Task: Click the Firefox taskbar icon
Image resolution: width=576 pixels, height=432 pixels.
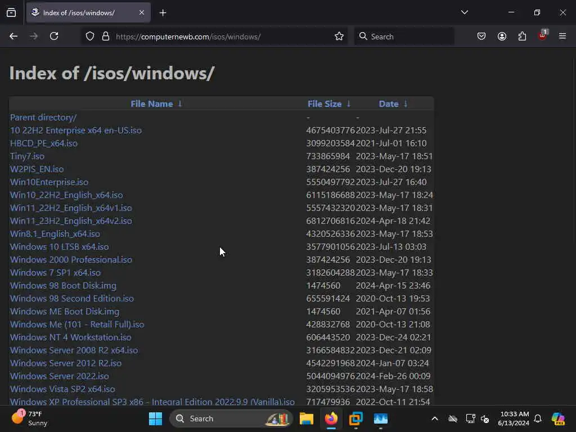Action: coord(331,418)
